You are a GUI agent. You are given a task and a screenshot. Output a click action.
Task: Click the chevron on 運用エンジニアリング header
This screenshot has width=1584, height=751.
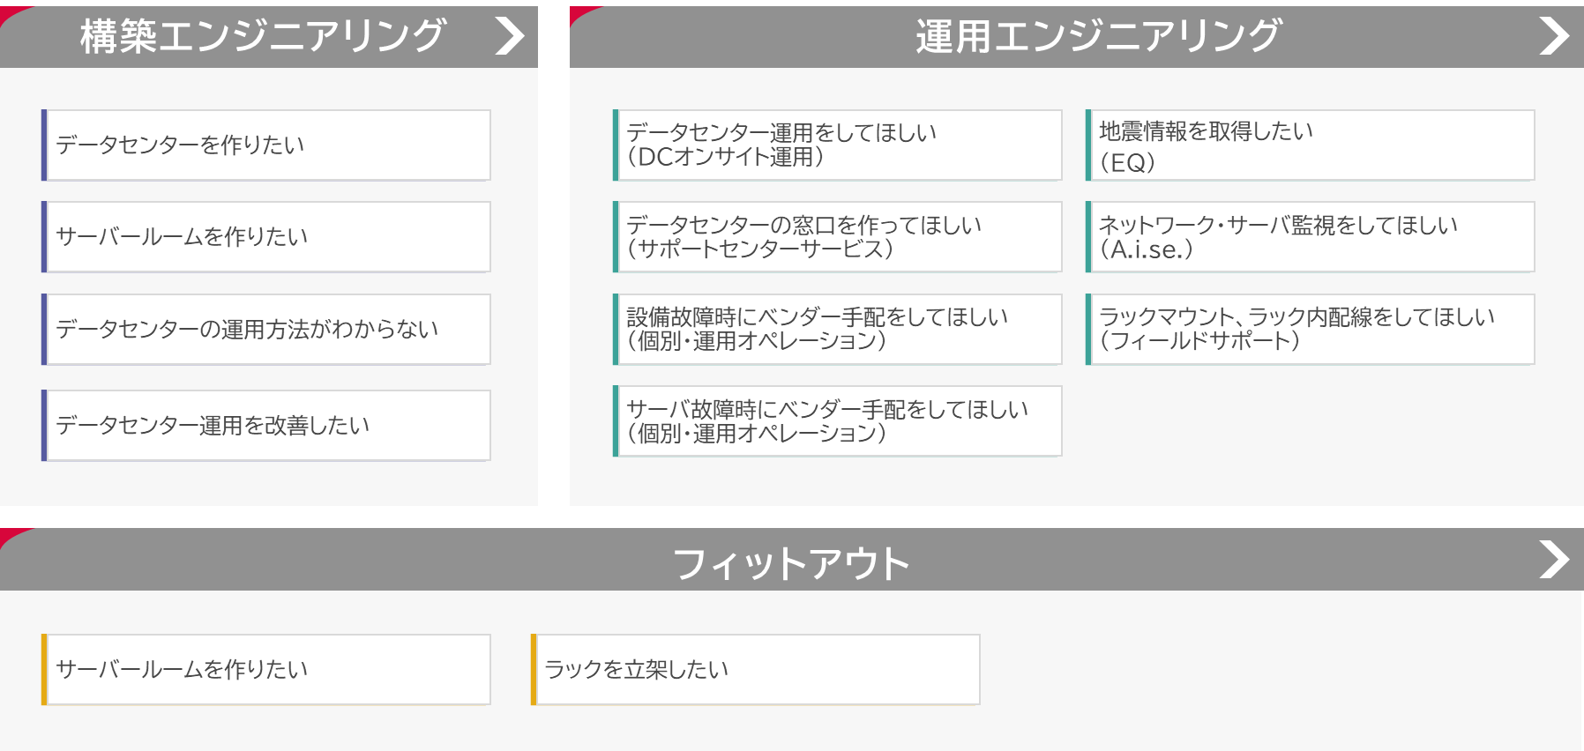pyautogui.click(x=1554, y=36)
